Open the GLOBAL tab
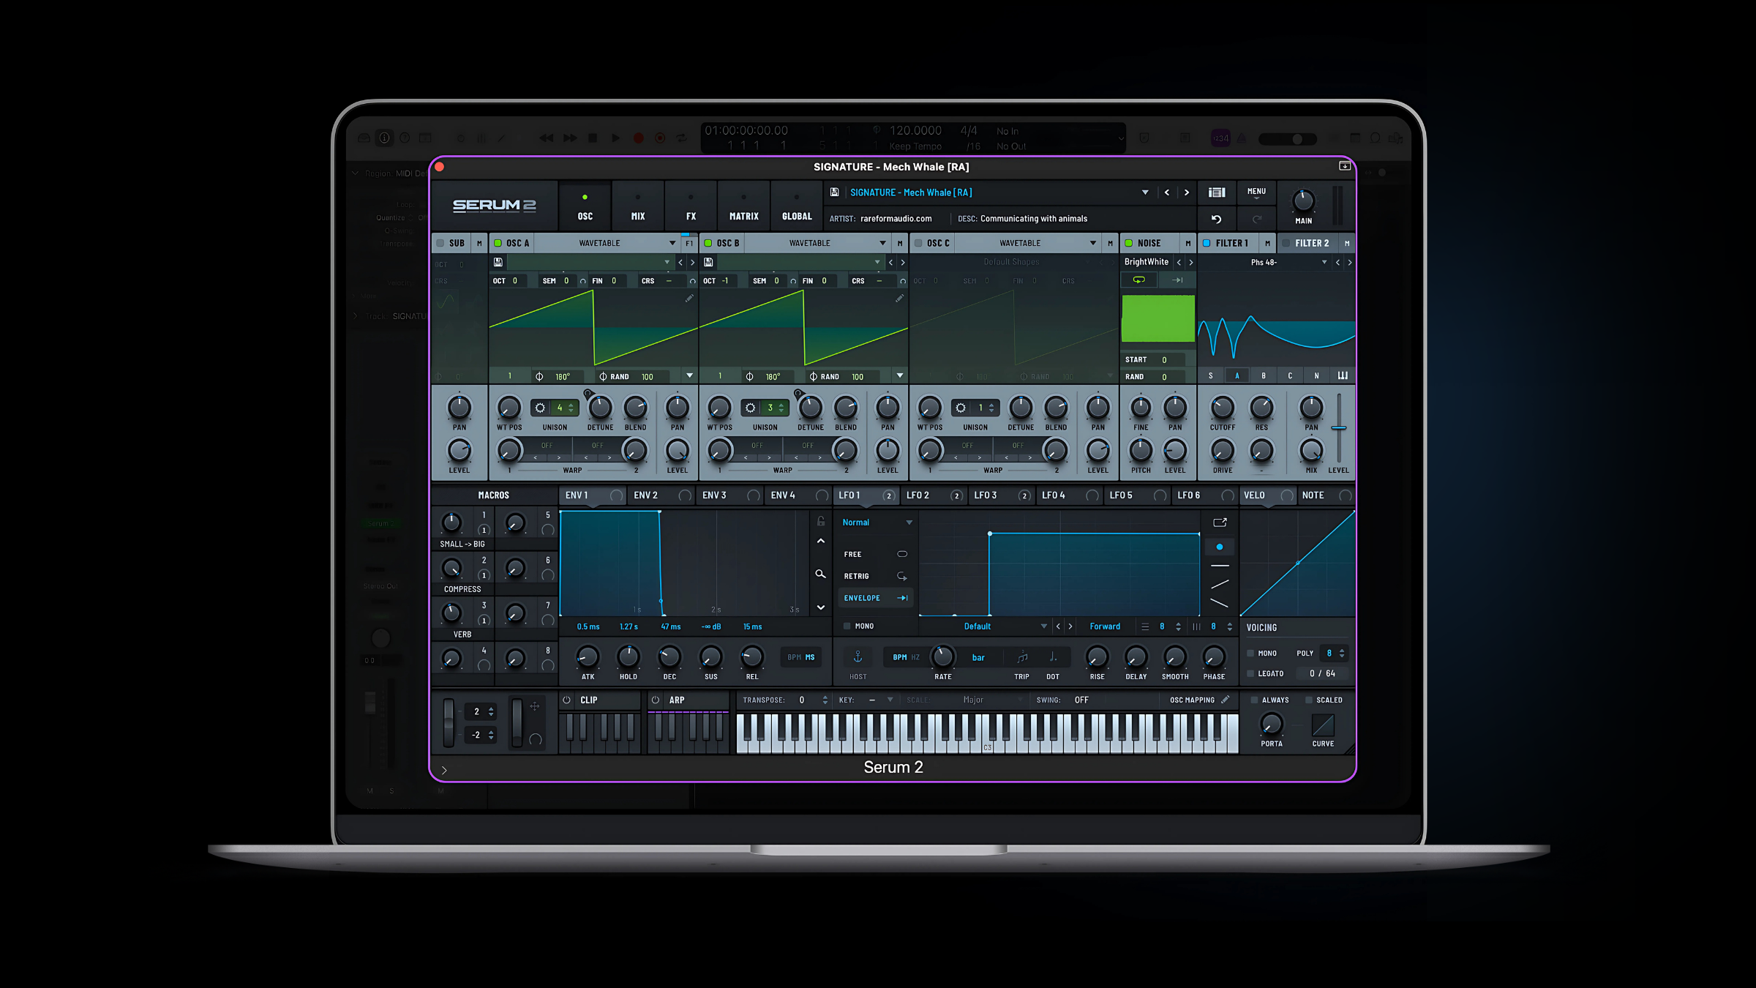Screen dimensions: 1756x988 pos(797,207)
